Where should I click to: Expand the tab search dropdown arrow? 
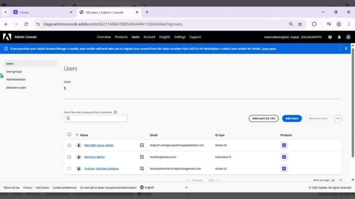click(x=5, y=12)
